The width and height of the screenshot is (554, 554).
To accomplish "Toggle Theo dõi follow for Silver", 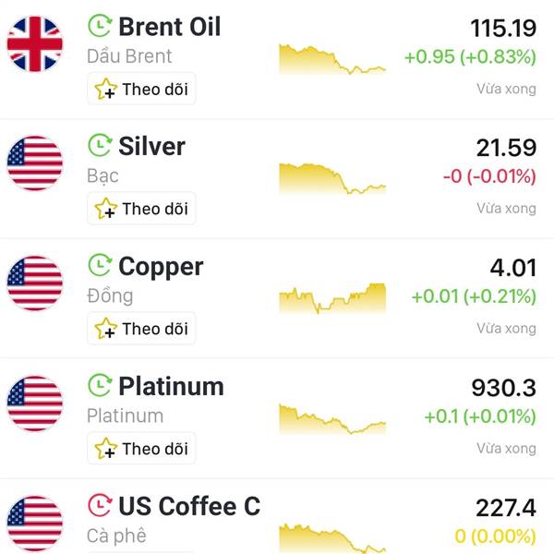I will click(141, 209).
